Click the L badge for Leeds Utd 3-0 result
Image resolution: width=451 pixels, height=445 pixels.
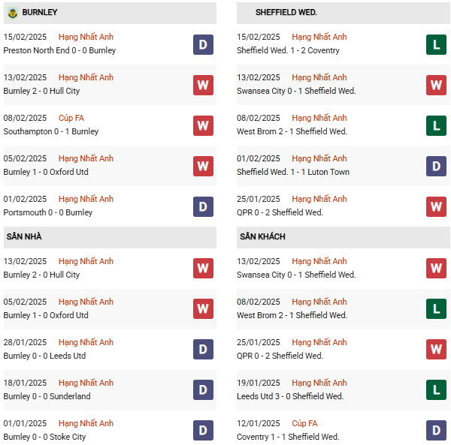pyautogui.click(x=437, y=390)
